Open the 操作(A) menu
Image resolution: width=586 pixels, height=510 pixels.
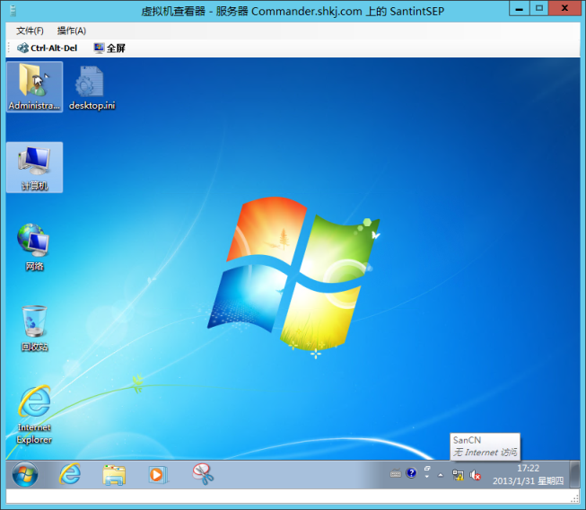coord(72,31)
